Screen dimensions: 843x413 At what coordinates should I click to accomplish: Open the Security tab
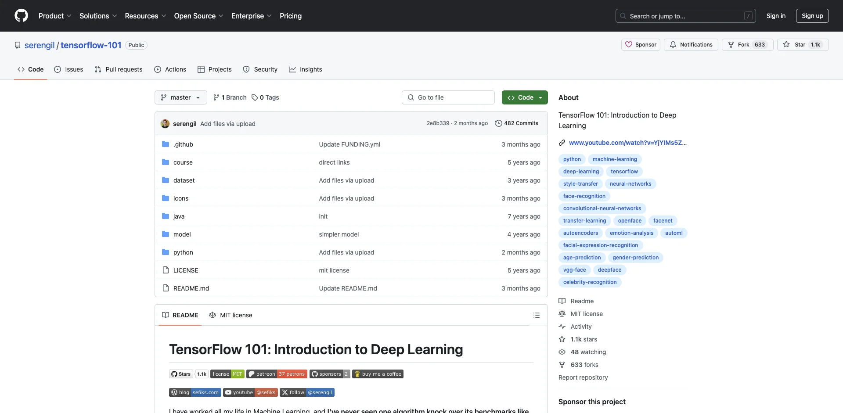coord(260,69)
